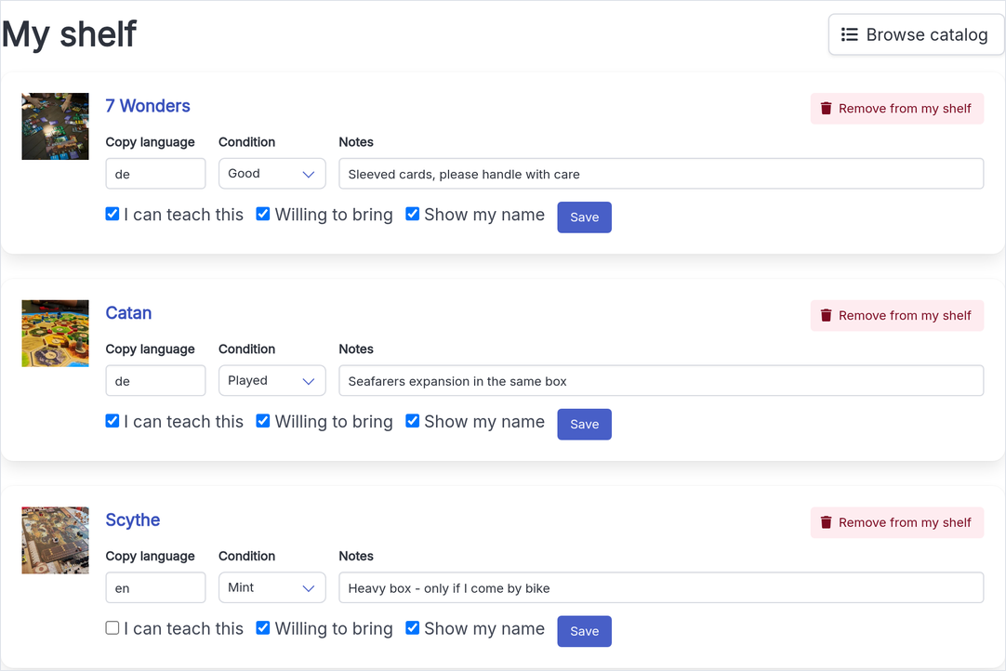Screen dimensions: 1006x671
Task: Toggle Show my name for Scythe
Action: coord(413,628)
